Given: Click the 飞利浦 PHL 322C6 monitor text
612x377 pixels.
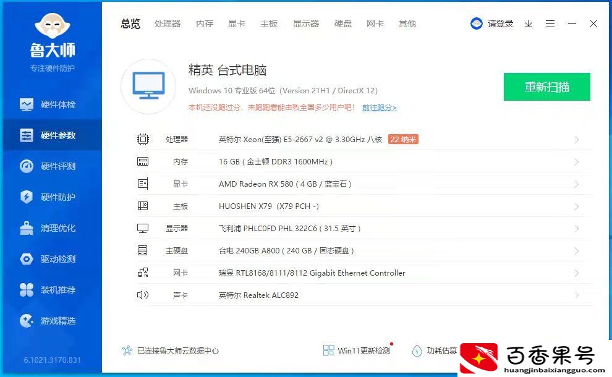Looking at the screenshot, I should point(289,228).
